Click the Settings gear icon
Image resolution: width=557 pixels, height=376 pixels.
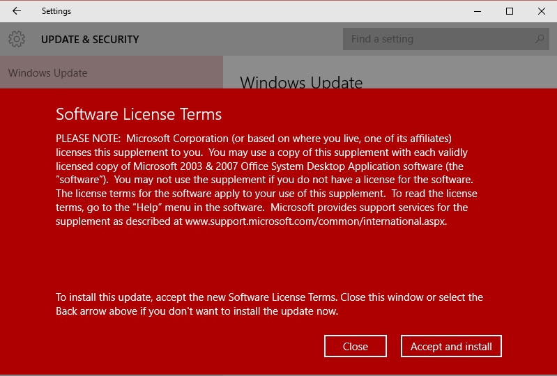click(17, 39)
